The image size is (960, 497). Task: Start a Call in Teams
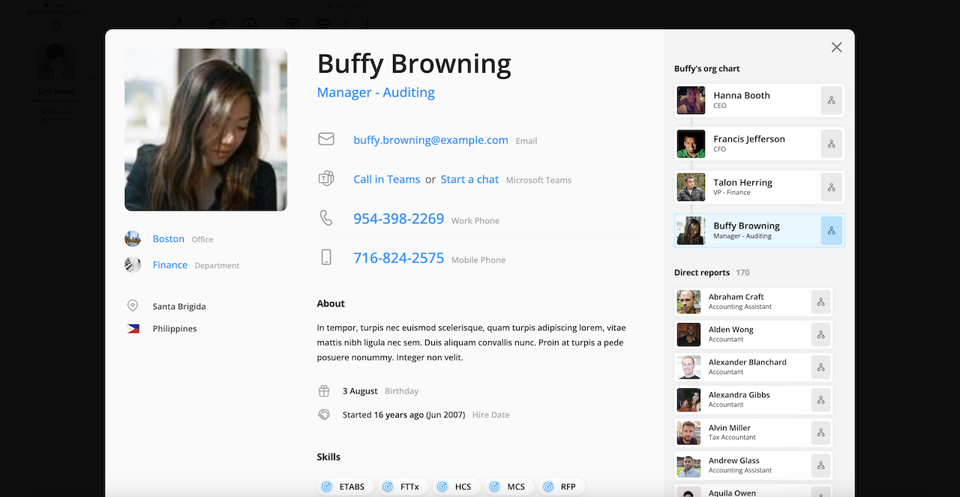pos(386,179)
